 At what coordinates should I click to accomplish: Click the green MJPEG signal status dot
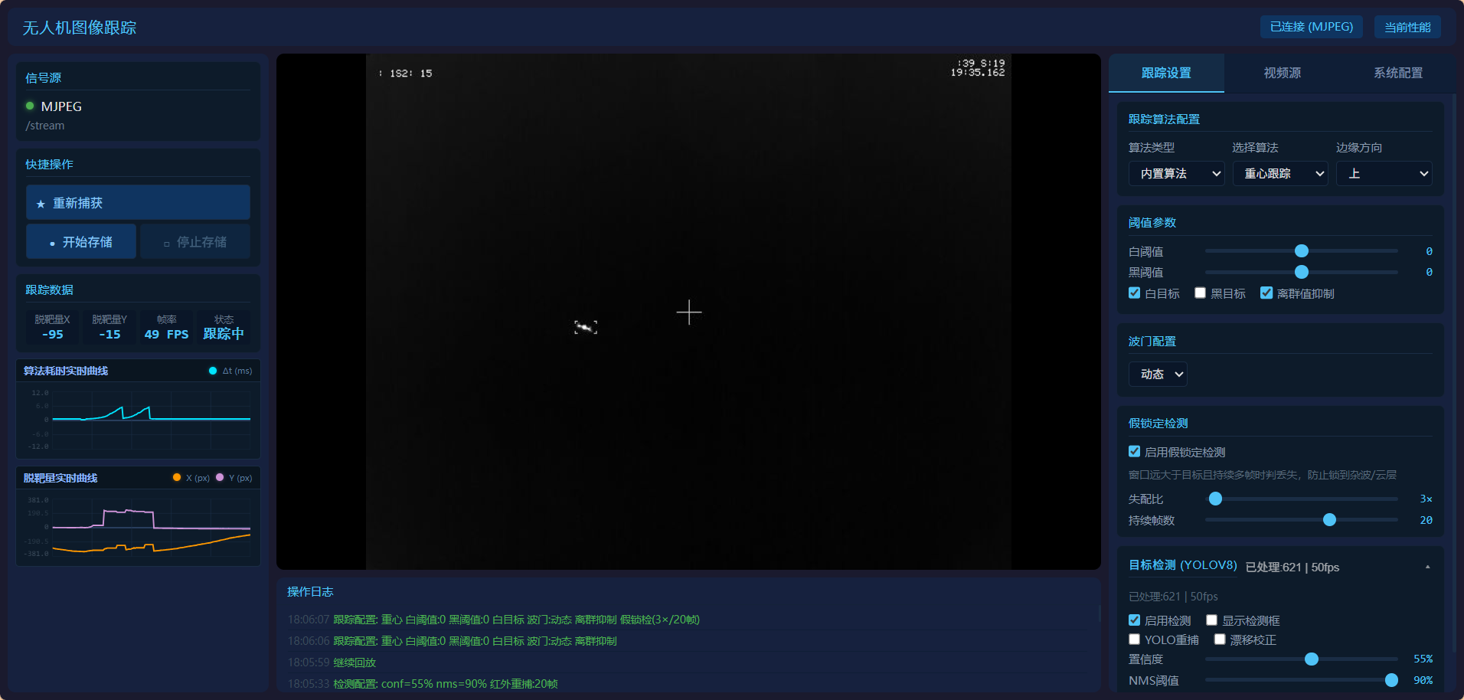(x=30, y=106)
